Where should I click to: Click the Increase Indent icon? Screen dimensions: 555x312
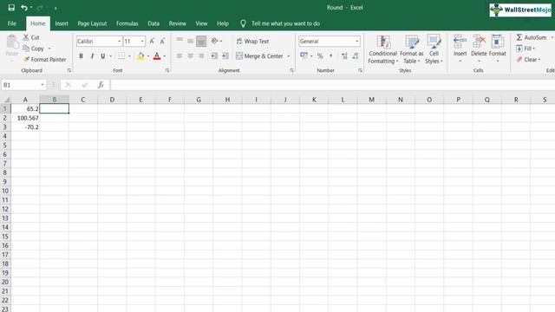tap(225, 55)
